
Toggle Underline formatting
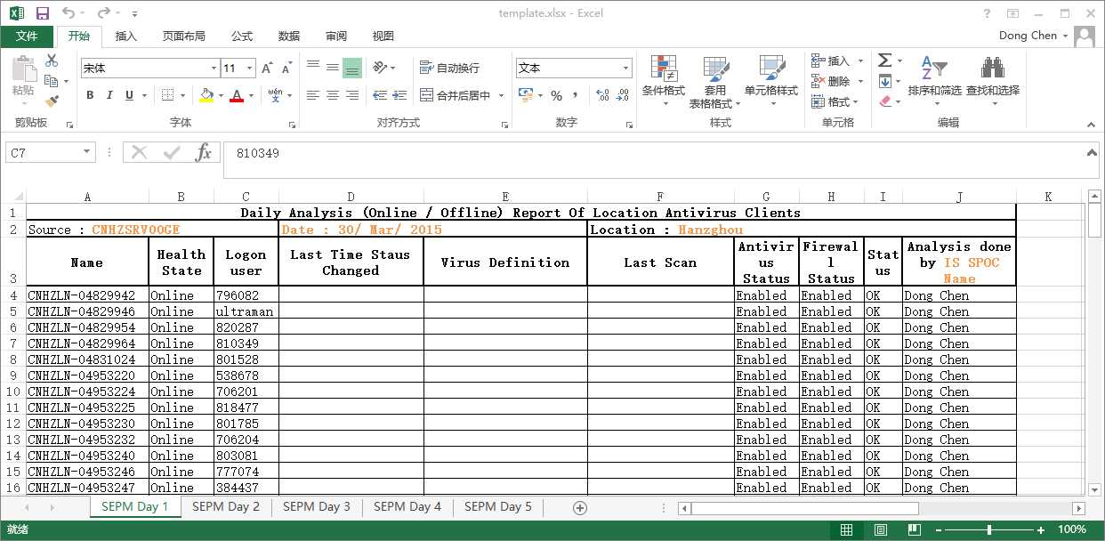pyautogui.click(x=129, y=95)
